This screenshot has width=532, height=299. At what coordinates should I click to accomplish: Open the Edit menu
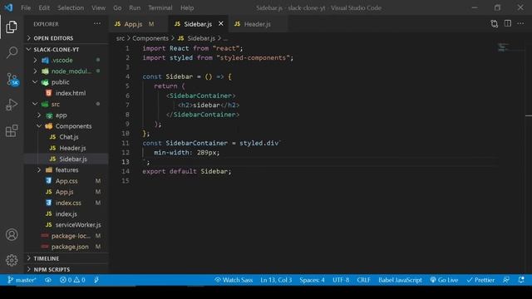tap(44, 7)
